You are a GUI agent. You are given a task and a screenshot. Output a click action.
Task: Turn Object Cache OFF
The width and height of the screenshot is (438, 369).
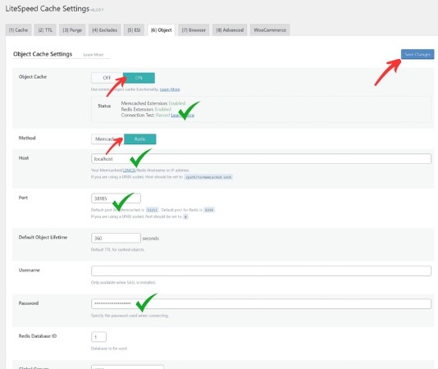pyautogui.click(x=107, y=78)
